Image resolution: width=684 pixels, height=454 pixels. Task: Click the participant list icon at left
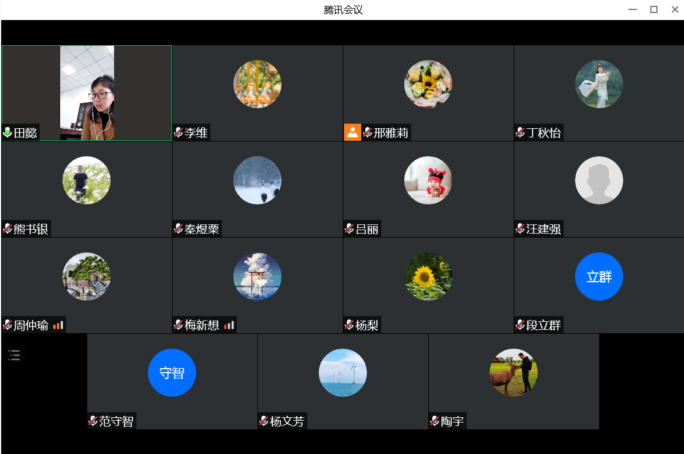(x=14, y=356)
